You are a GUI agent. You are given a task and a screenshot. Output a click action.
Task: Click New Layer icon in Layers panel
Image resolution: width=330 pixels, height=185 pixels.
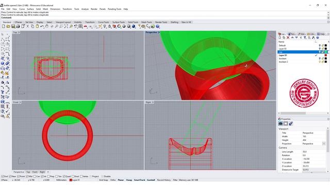point(279,38)
